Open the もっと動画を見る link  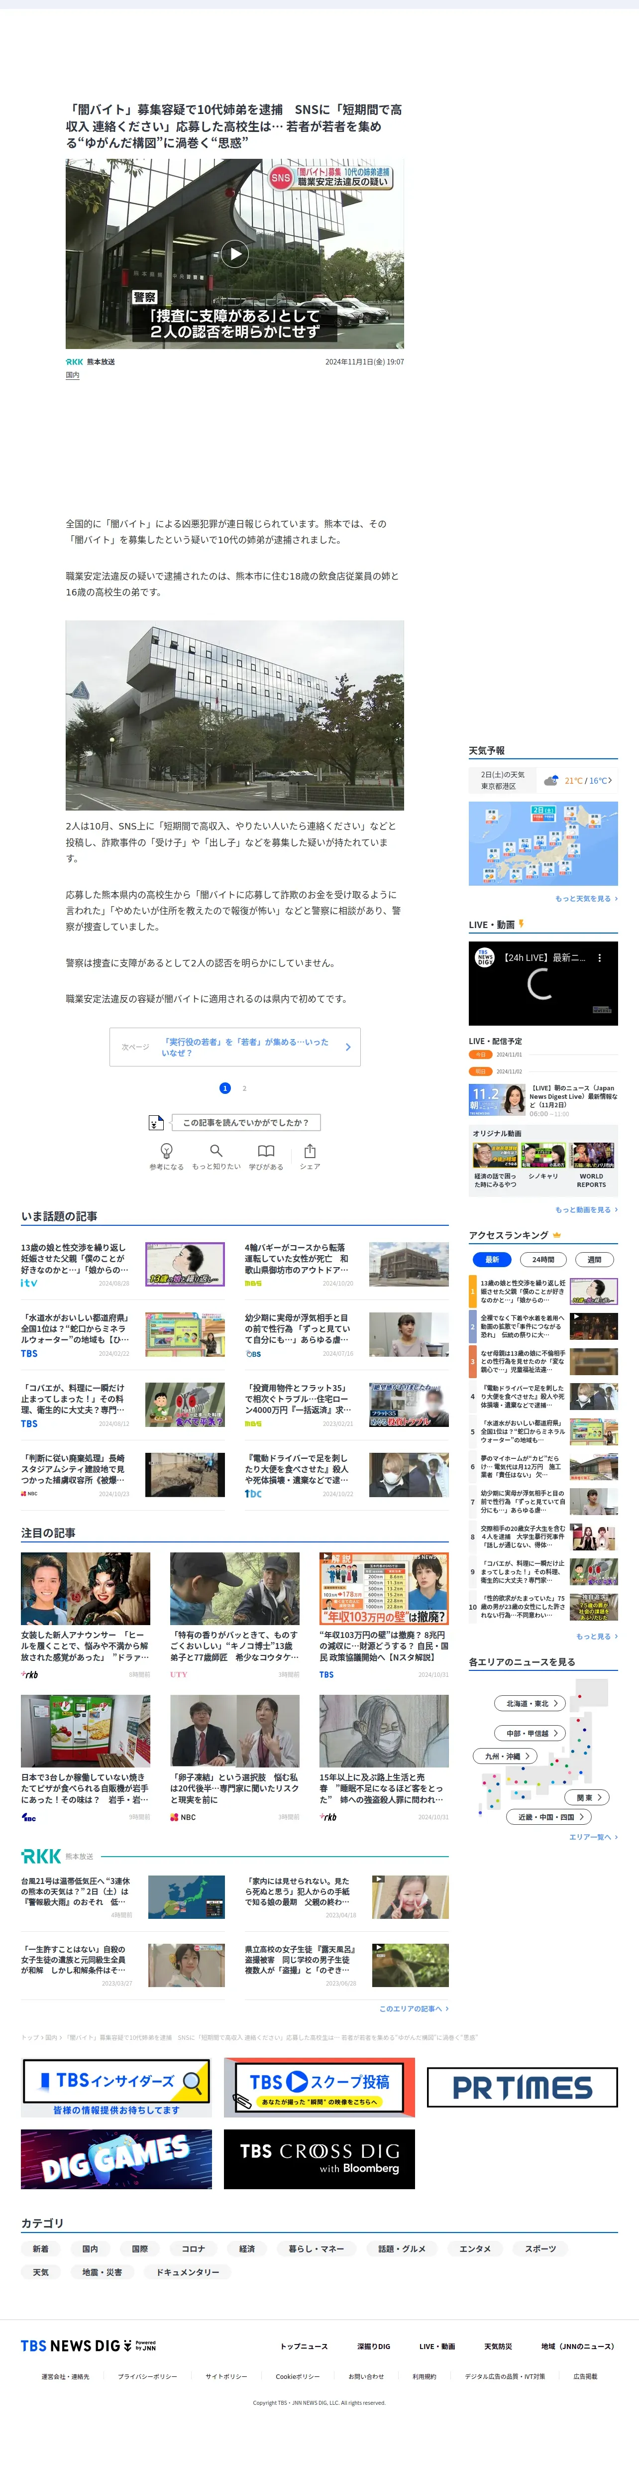pos(586,1210)
